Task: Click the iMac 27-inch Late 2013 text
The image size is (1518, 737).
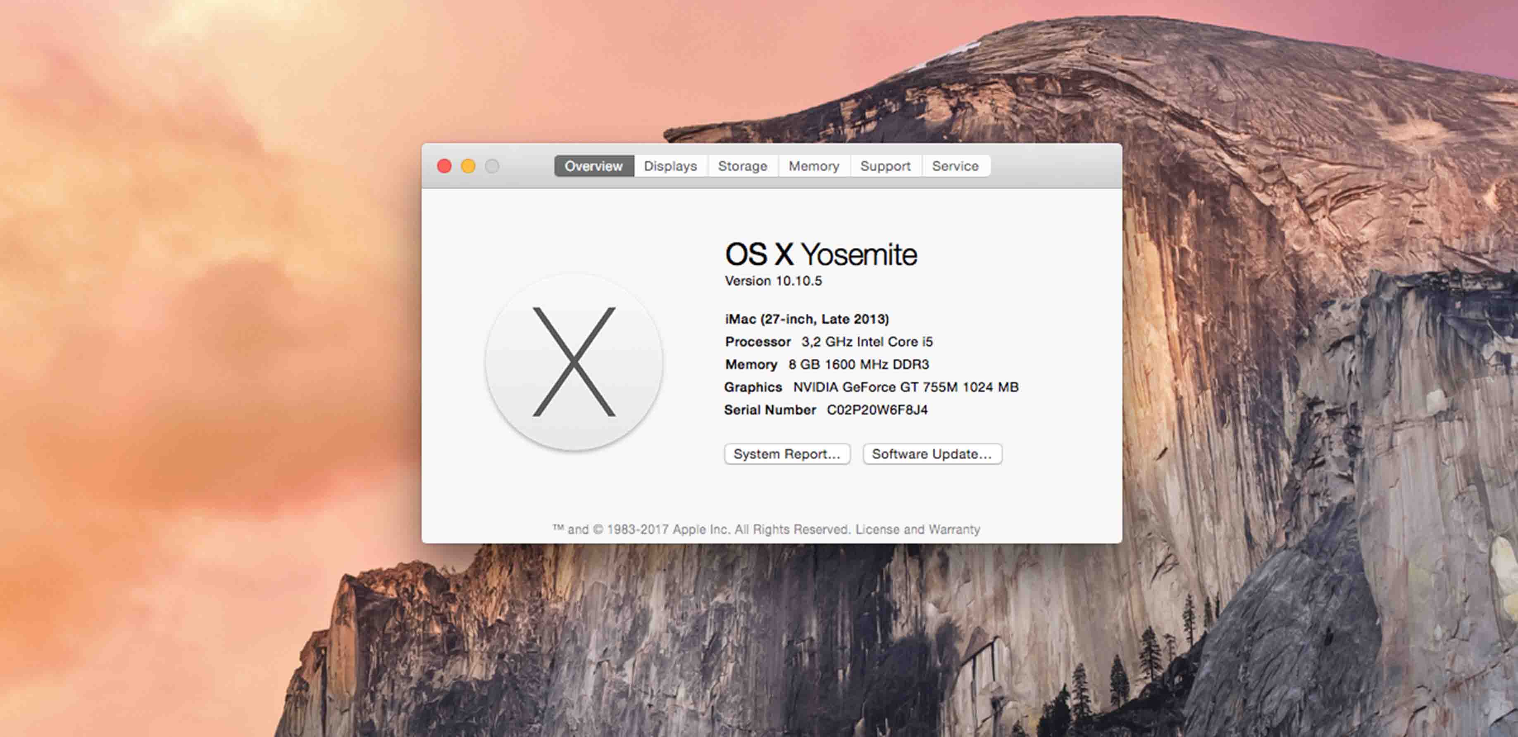Action: [x=806, y=319]
